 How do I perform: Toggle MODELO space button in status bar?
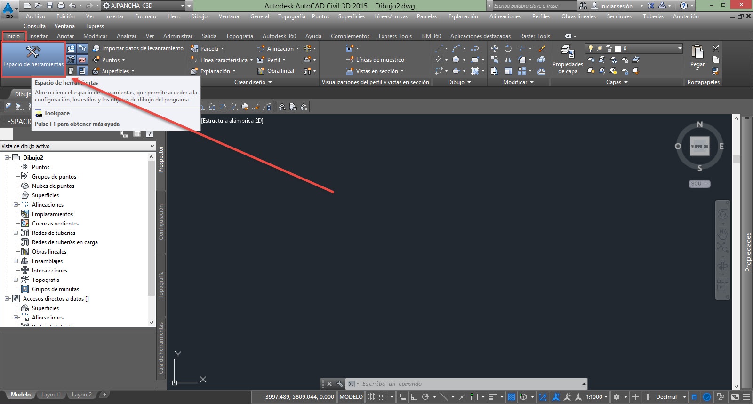(x=351, y=397)
